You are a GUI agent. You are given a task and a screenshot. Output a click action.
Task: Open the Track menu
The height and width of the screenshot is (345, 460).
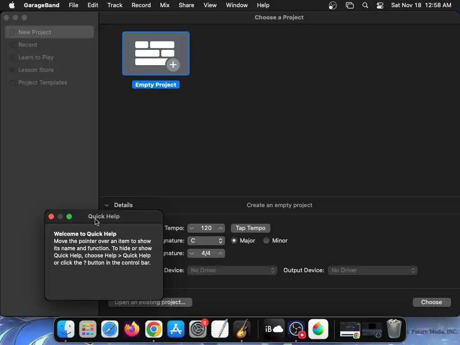coord(115,5)
